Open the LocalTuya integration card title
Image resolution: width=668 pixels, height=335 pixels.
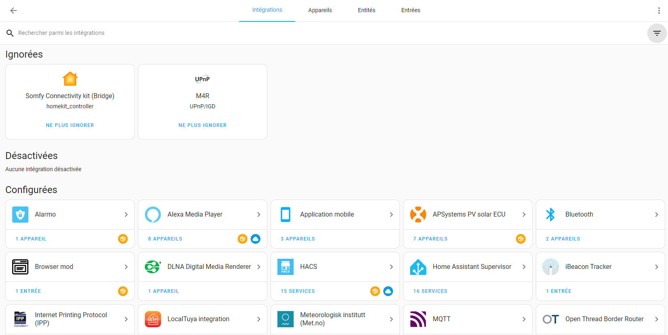(x=198, y=319)
